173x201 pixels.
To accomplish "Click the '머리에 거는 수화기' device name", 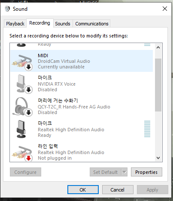I will click(58, 100).
